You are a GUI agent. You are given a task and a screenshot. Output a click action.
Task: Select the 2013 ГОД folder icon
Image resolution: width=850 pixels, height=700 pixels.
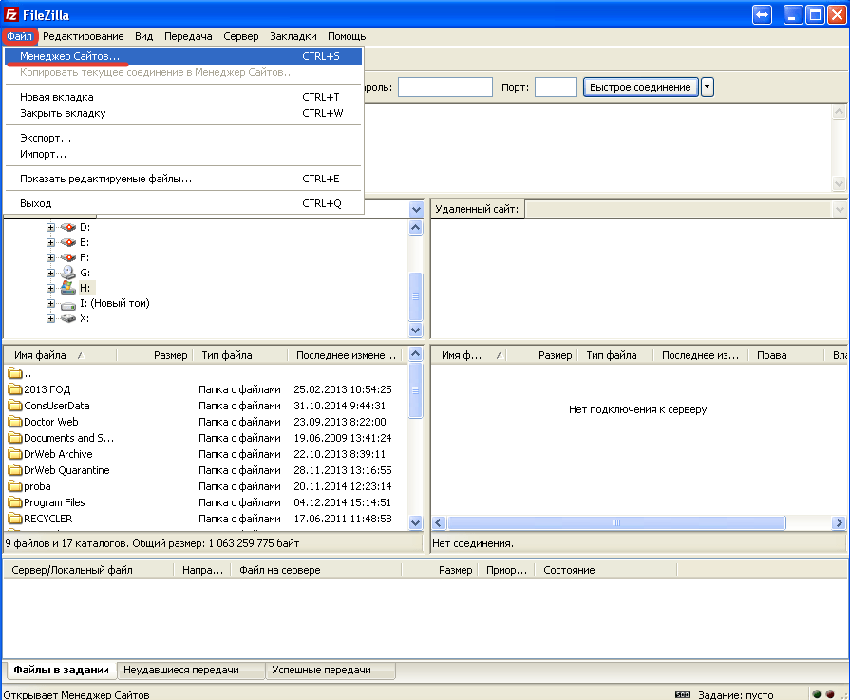[15, 389]
